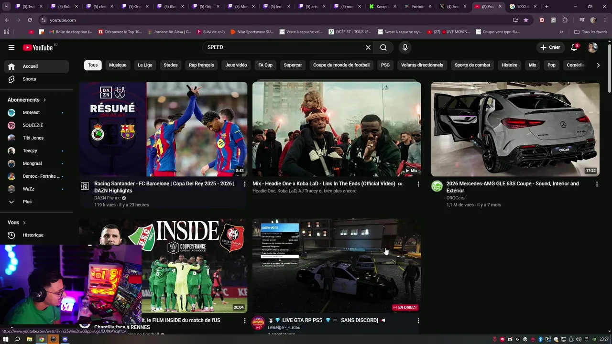This screenshot has height=344, width=612.
Task: Open the account avatar menu
Action: tap(592, 47)
